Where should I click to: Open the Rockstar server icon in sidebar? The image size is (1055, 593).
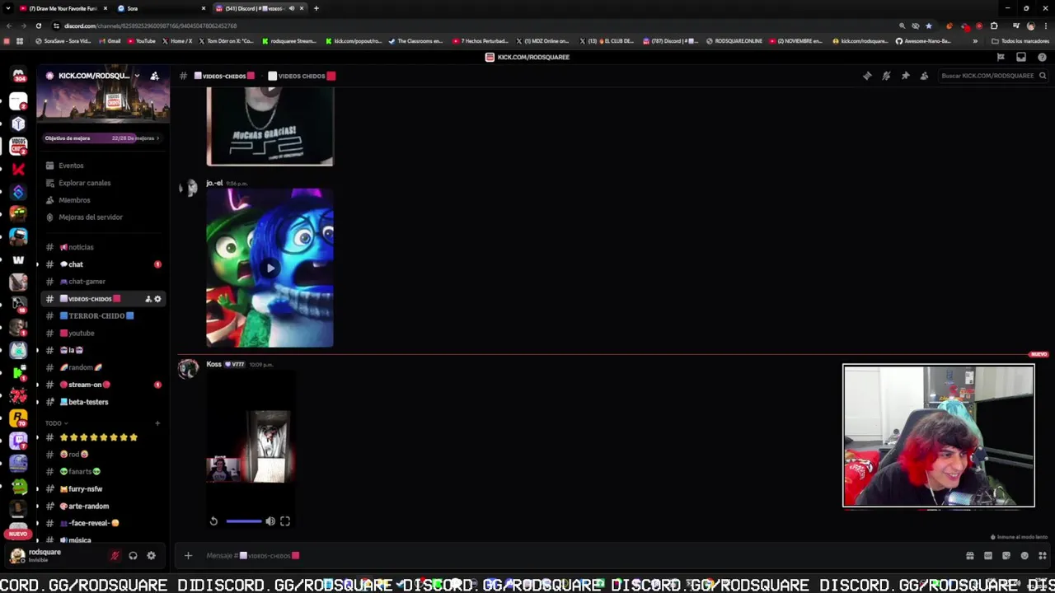coord(18,418)
